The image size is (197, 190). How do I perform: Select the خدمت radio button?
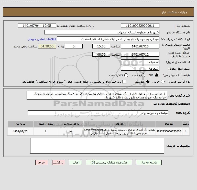tap(143, 75)
